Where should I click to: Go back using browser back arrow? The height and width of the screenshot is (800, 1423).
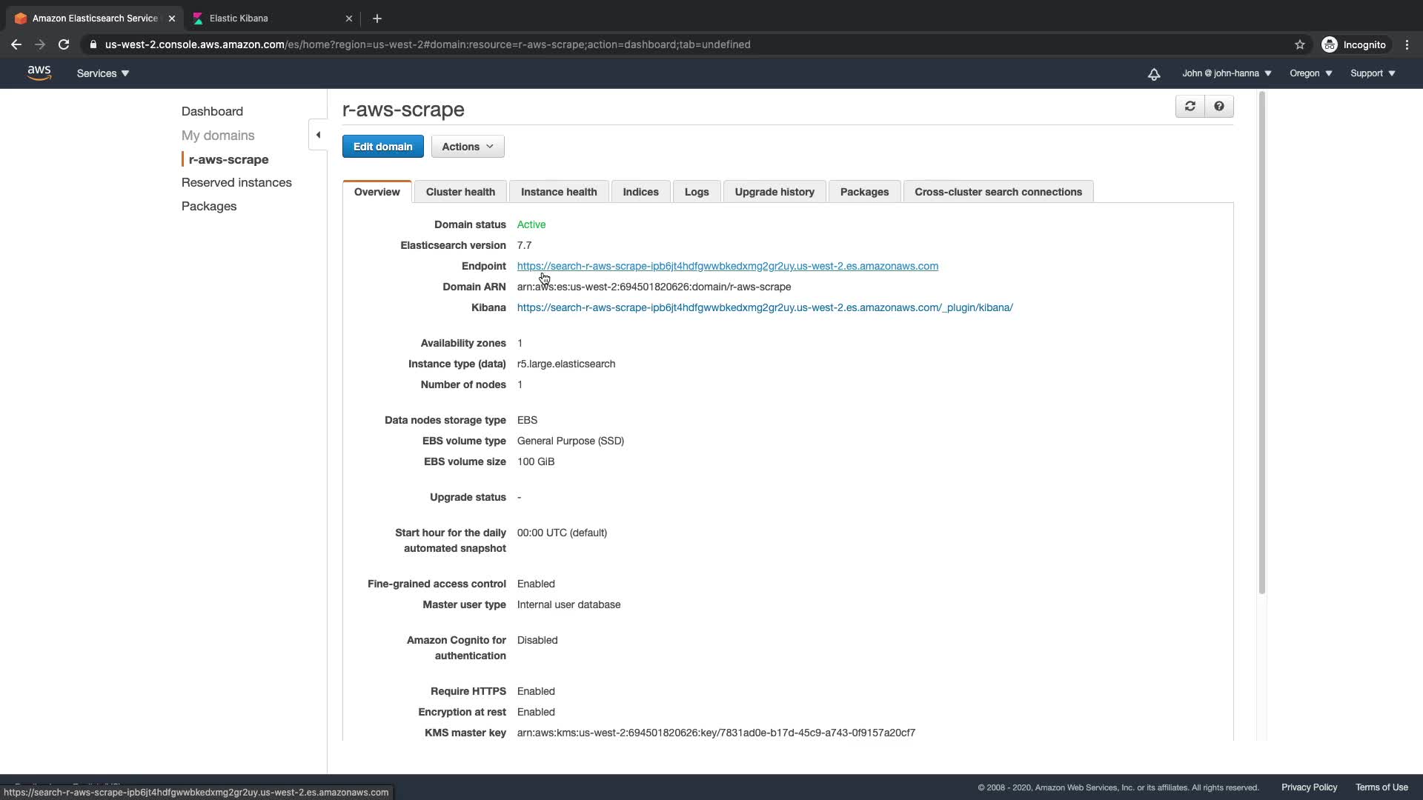16,44
